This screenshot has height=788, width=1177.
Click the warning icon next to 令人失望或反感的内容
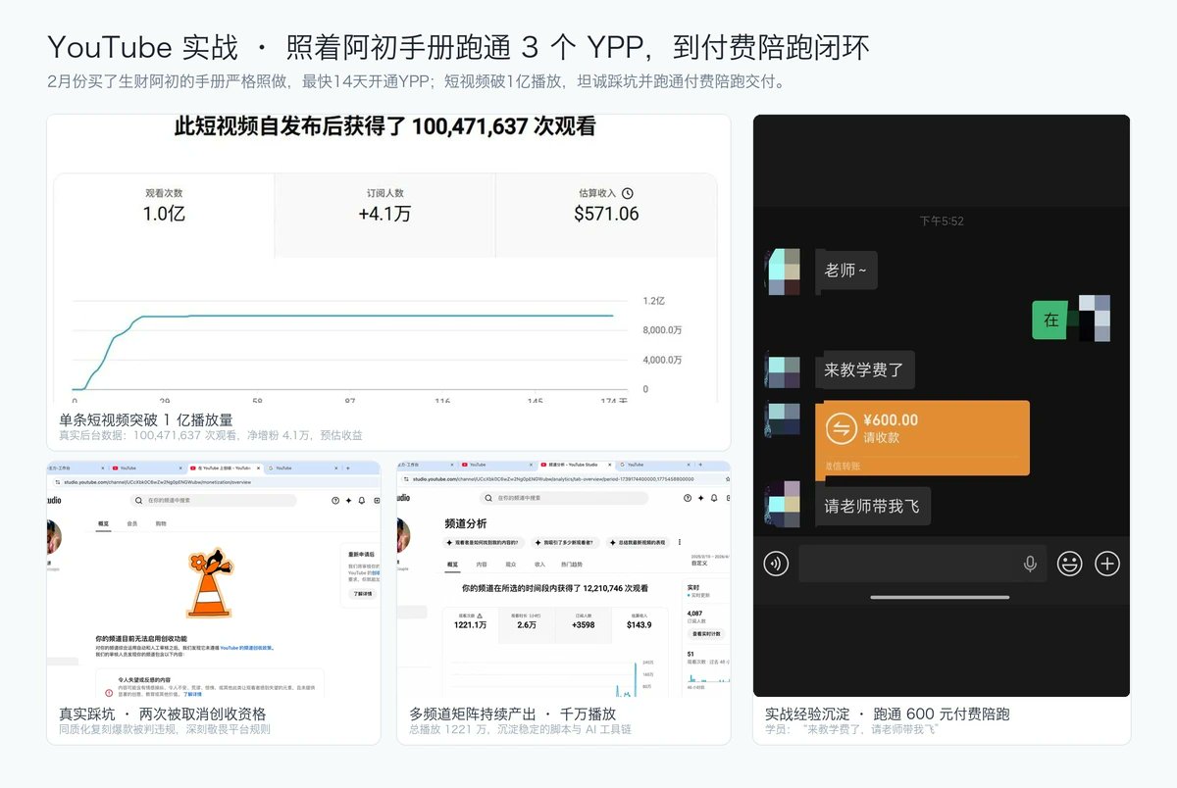click(x=109, y=692)
